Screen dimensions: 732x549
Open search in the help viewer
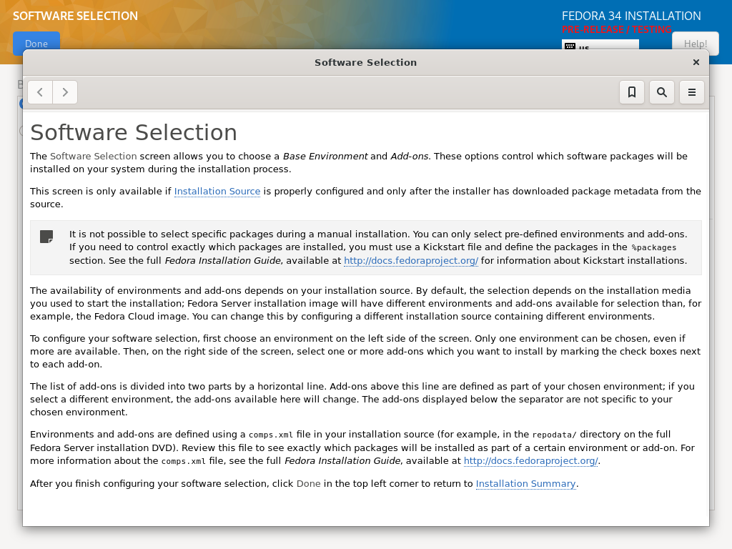(x=661, y=92)
